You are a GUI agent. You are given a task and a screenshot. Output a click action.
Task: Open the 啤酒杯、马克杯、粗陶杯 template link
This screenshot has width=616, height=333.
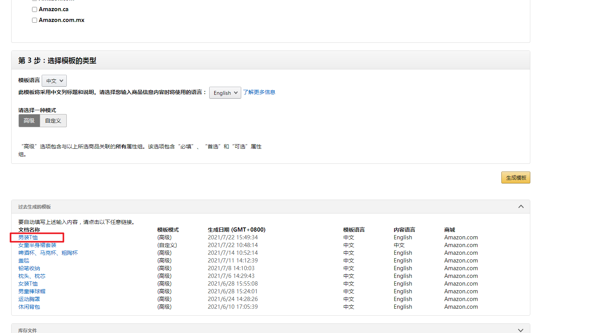point(48,253)
